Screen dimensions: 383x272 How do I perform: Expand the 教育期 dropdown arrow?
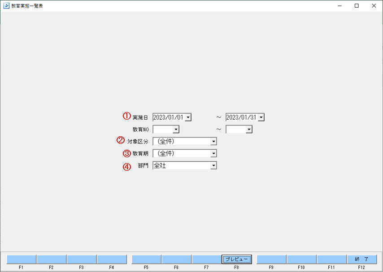click(213, 153)
